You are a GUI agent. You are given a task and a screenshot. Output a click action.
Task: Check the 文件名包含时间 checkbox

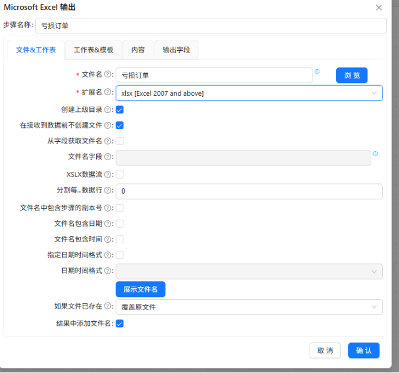[119, 239]
